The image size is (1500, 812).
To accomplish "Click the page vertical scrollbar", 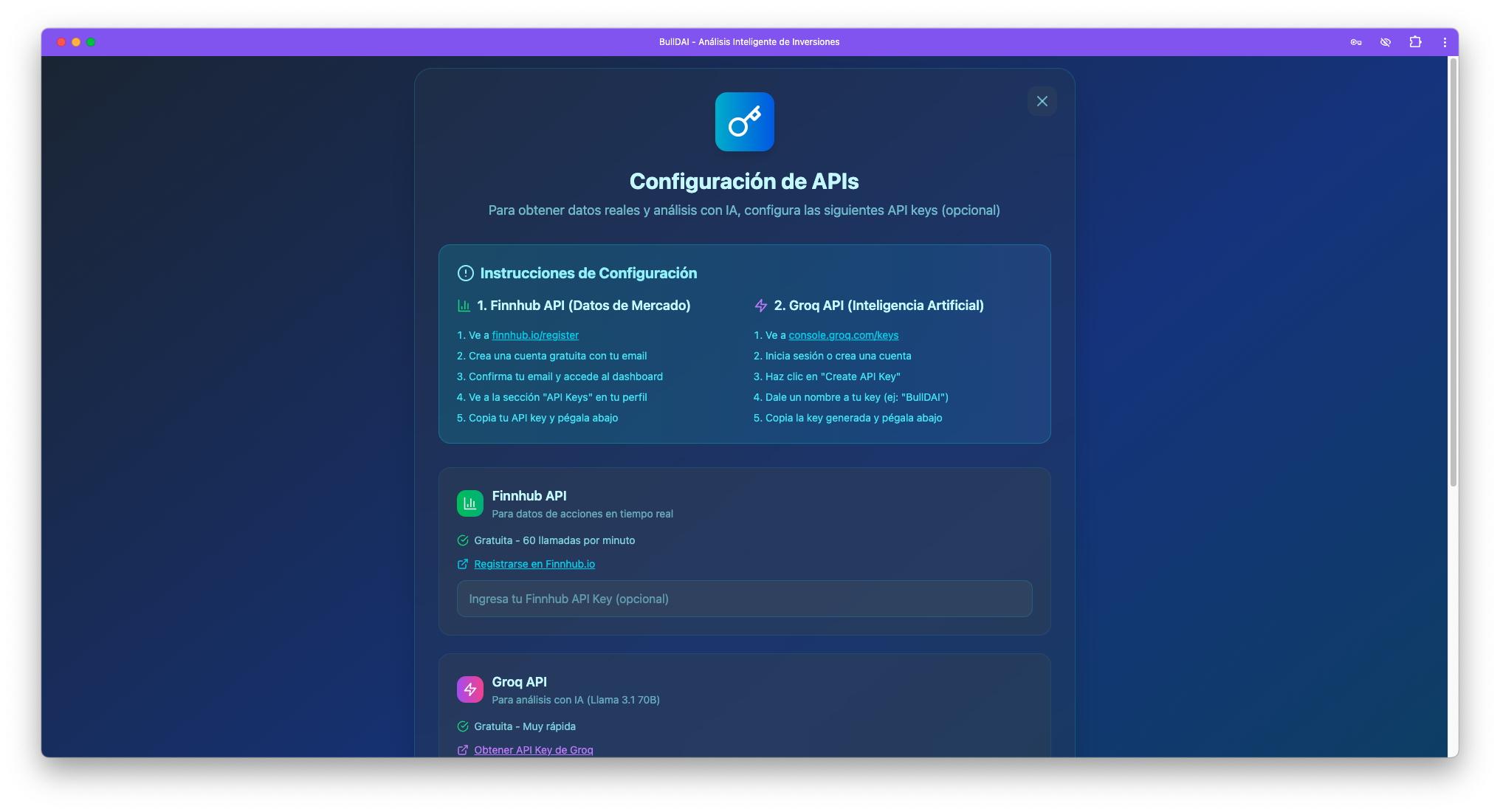I will 1453,273.
